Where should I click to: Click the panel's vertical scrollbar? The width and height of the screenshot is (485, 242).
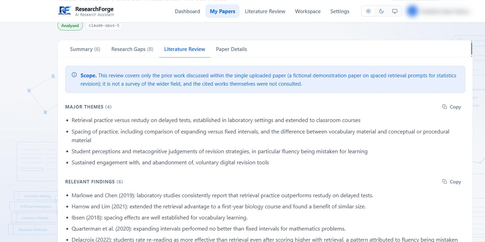(471, 49)
